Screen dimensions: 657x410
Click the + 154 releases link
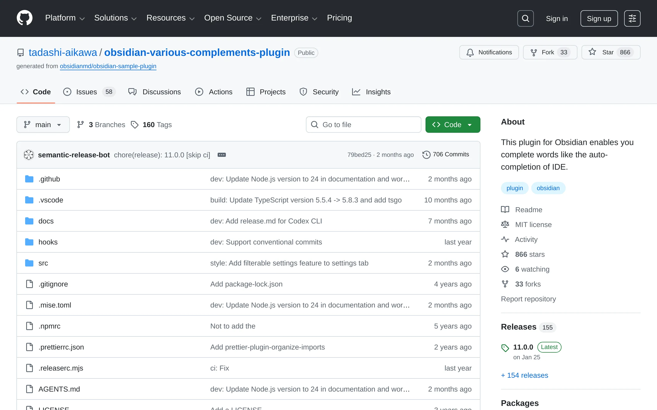click(524, 375)
